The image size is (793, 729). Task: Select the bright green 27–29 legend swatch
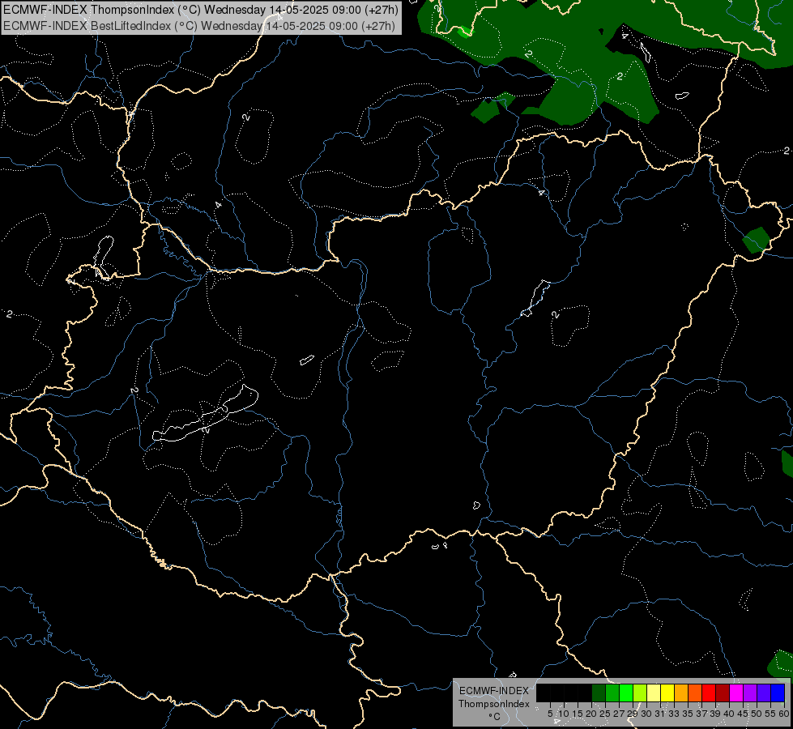pyautogui.click(x=626, y=693)
